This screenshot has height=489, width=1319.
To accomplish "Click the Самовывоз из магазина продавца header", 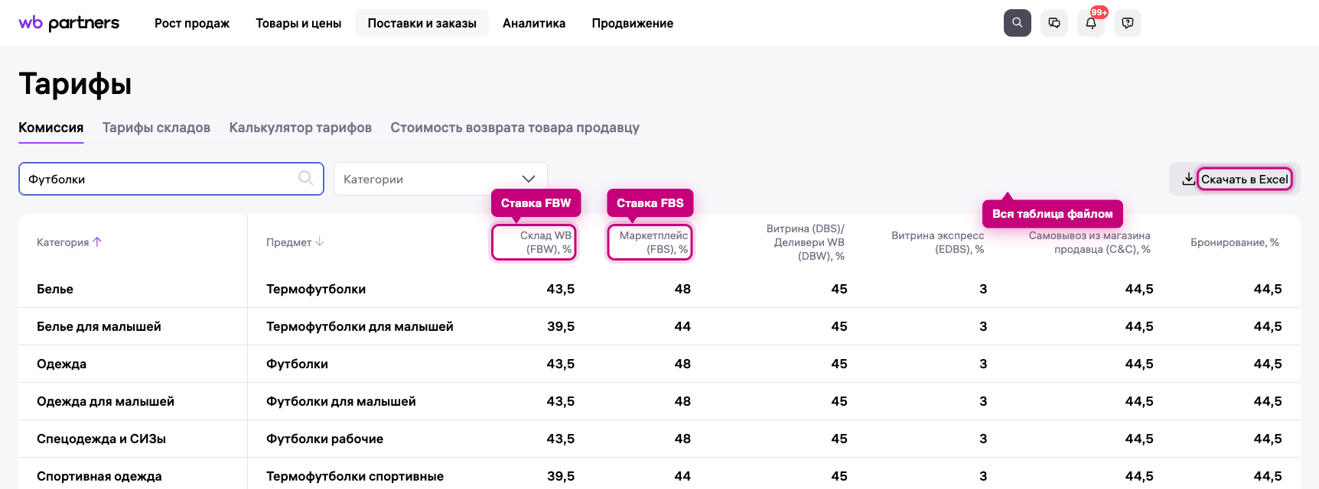I will click(x=1089, y=242).
